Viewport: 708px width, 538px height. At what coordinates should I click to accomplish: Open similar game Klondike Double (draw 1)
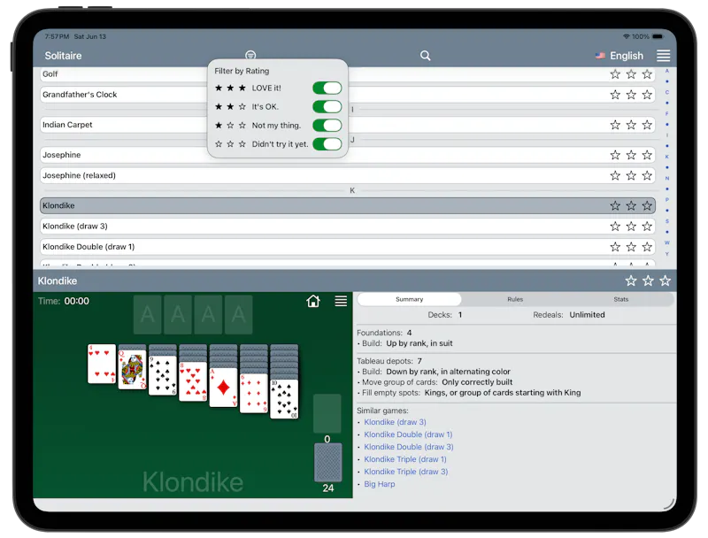[x=408, y=434]
